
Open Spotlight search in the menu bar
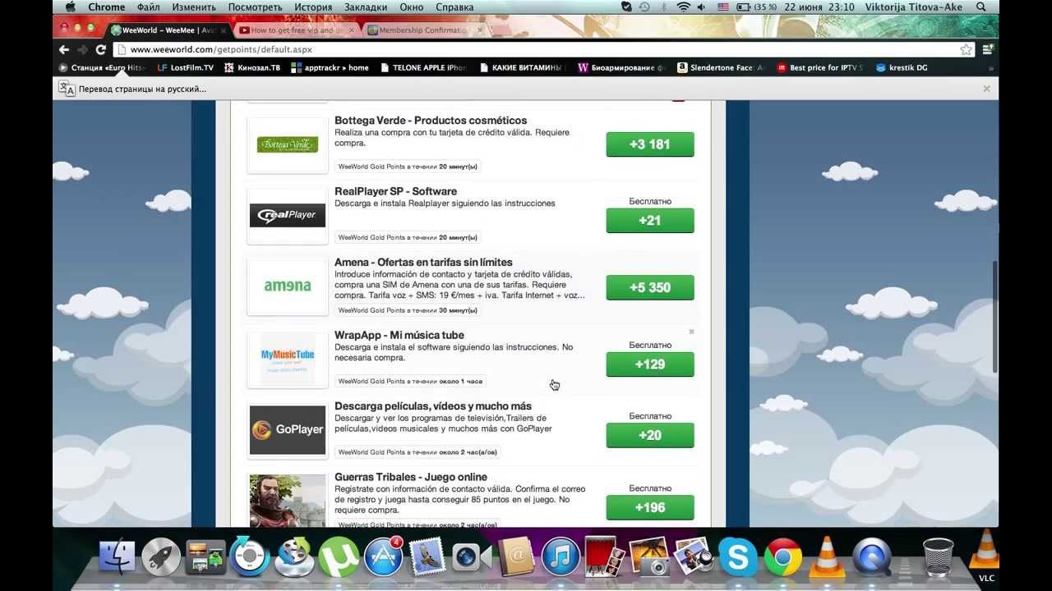point(981,7)
